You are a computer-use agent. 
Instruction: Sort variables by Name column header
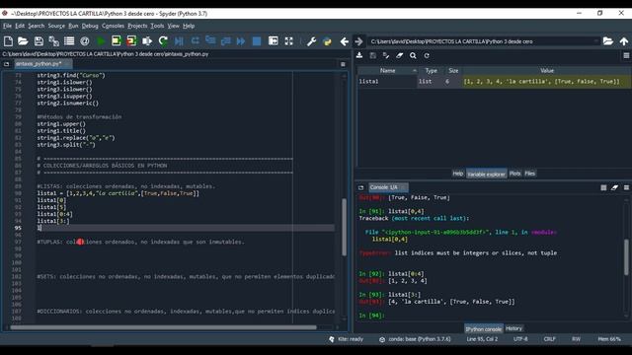387,70
